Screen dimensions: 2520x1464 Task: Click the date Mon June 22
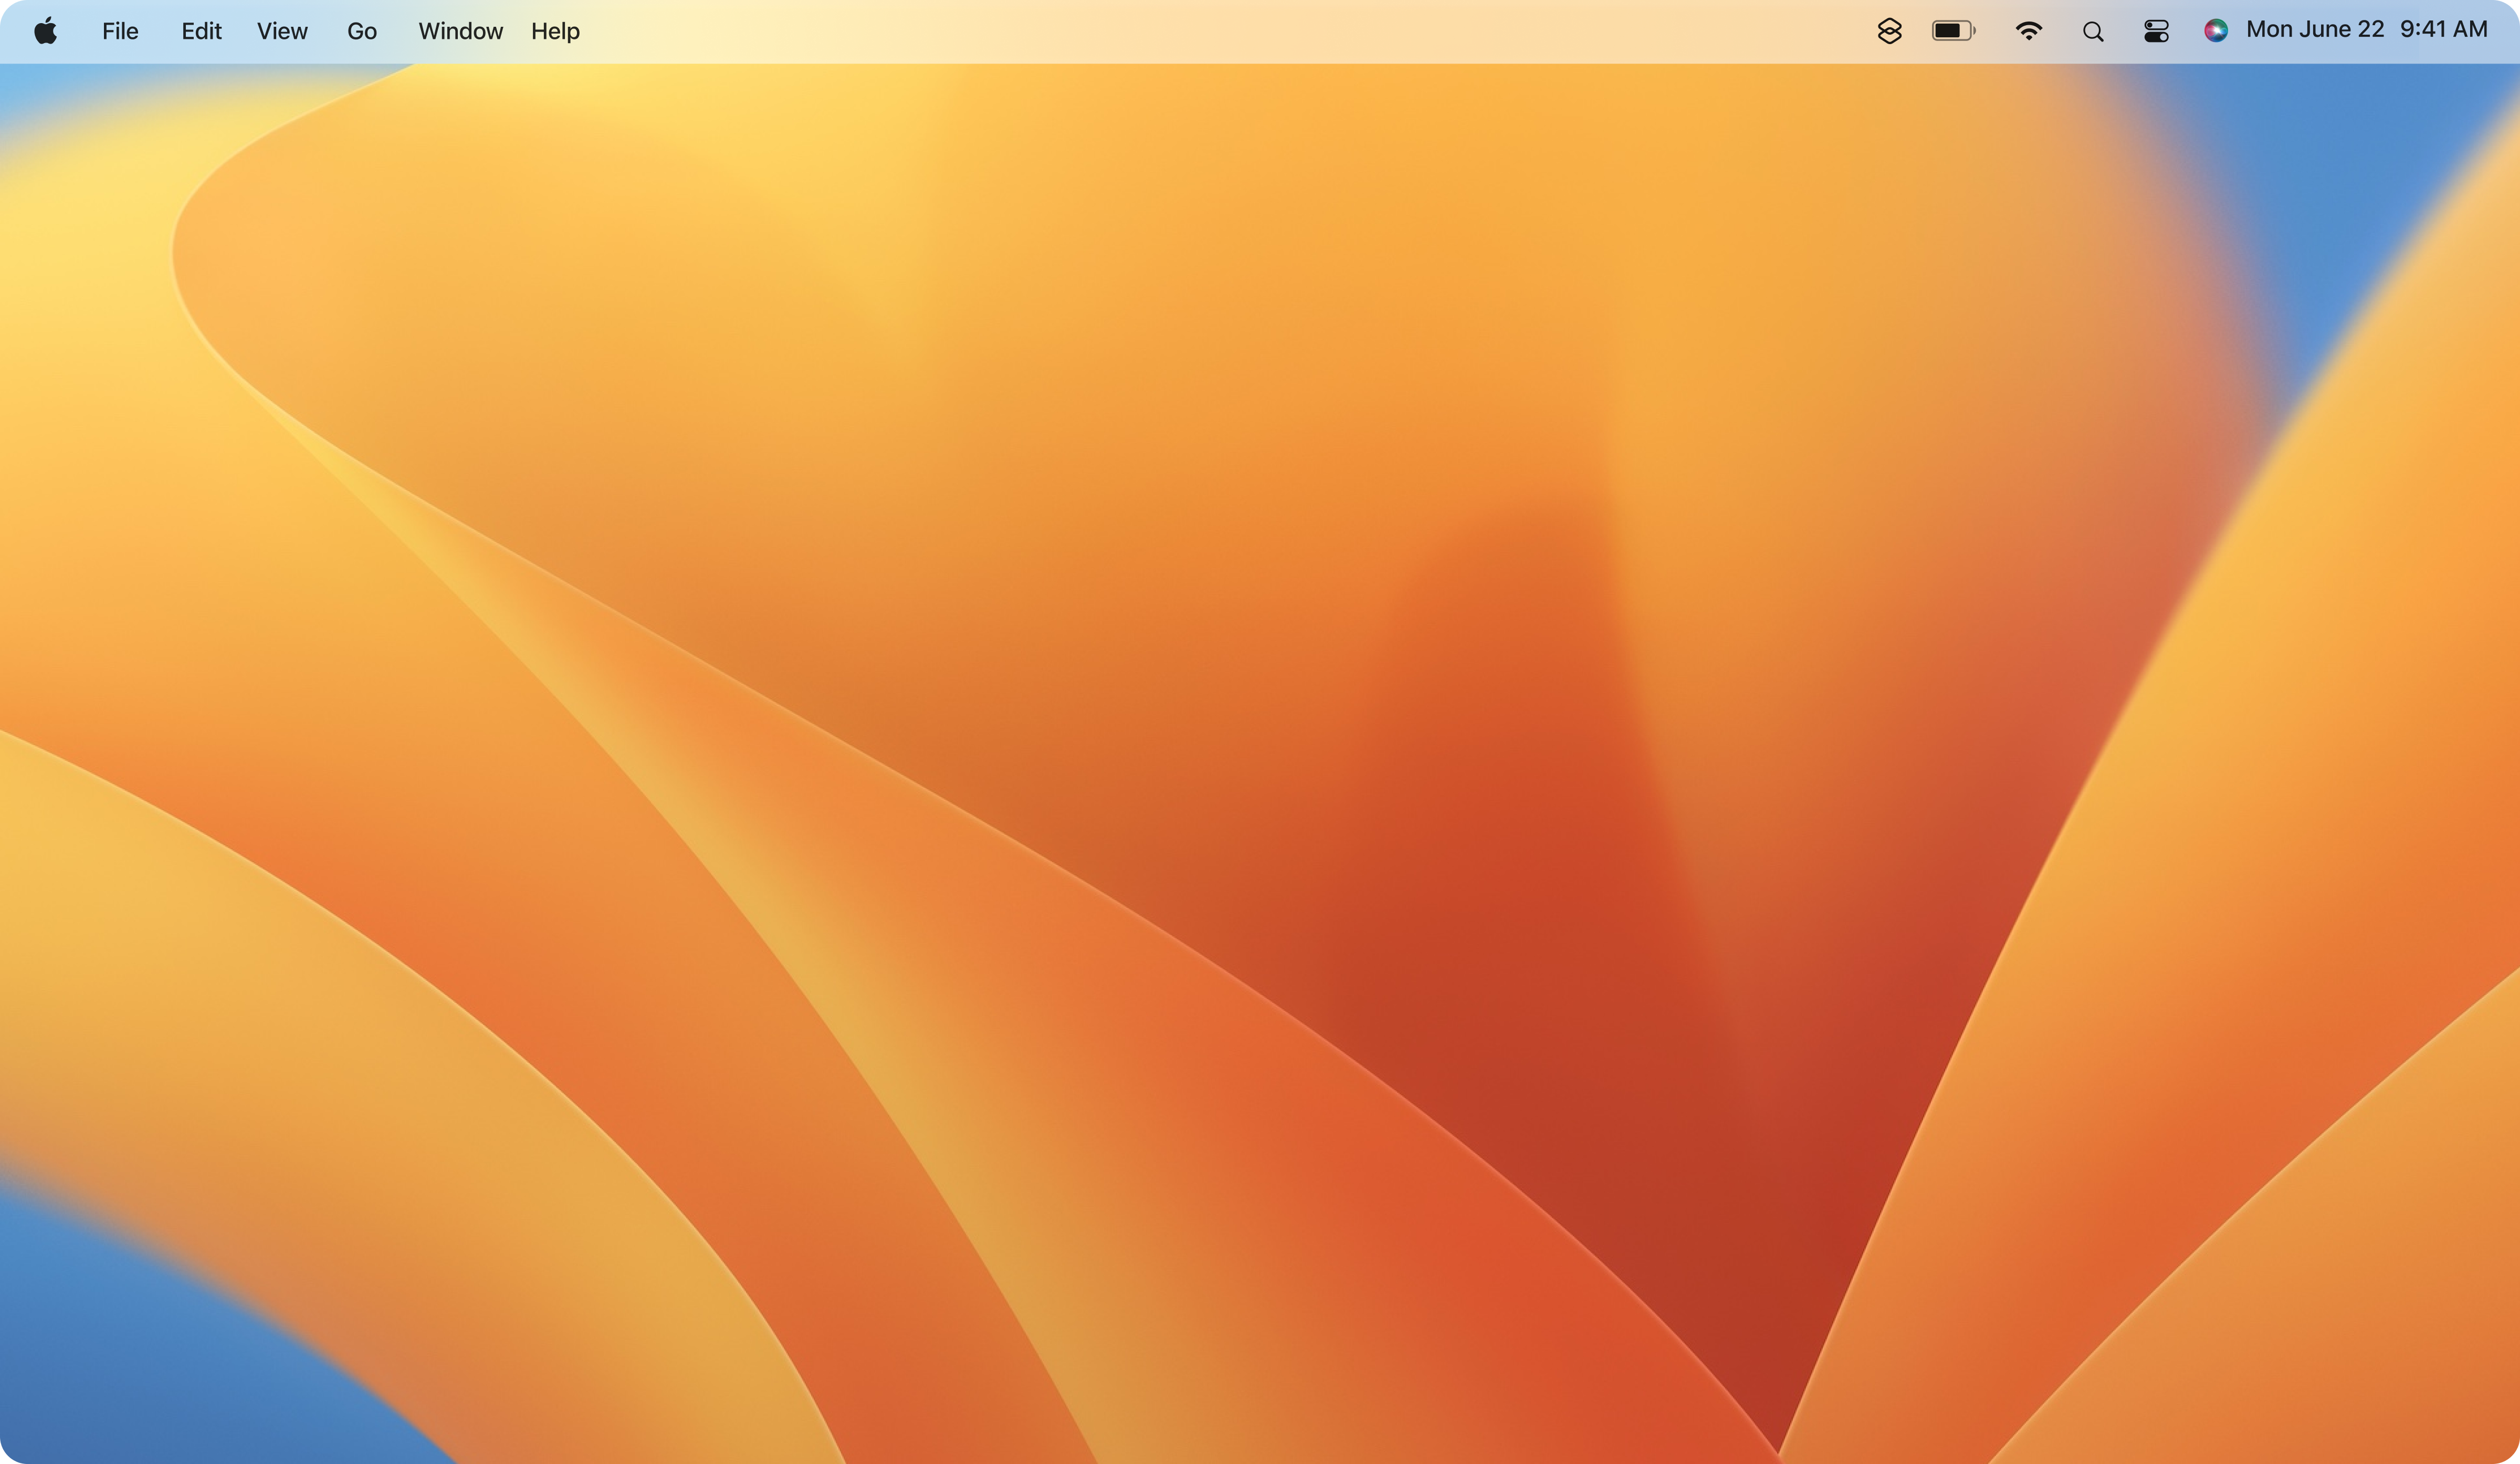point(2314,30)
